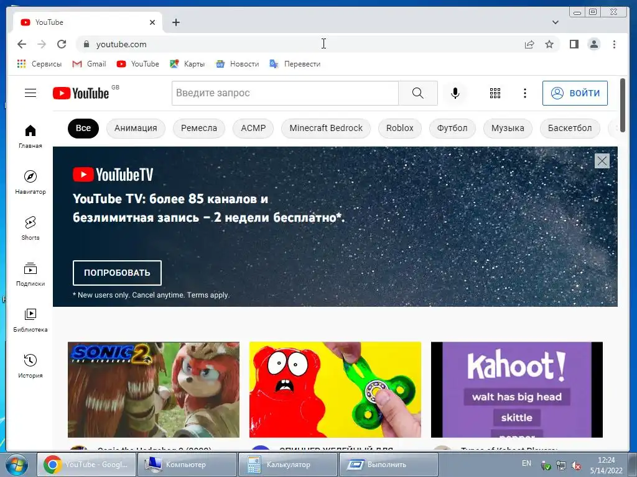The height and width of the screenshot is (477, 637).
Task: Open the Chrome side panel icon
Action: point(574,44)
